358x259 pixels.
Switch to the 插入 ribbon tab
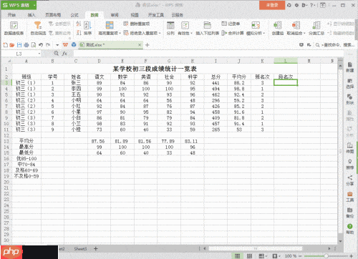pyautogui.click(x=32, y=15)
